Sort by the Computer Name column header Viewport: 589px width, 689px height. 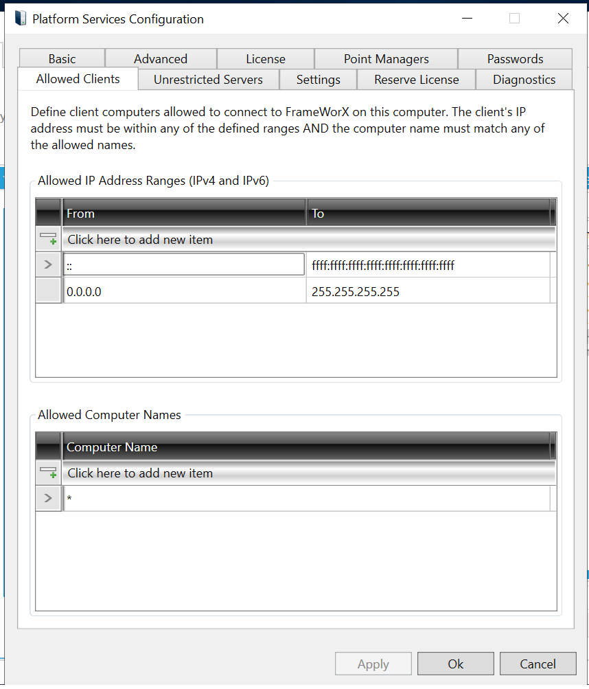(x=305, y=447)
